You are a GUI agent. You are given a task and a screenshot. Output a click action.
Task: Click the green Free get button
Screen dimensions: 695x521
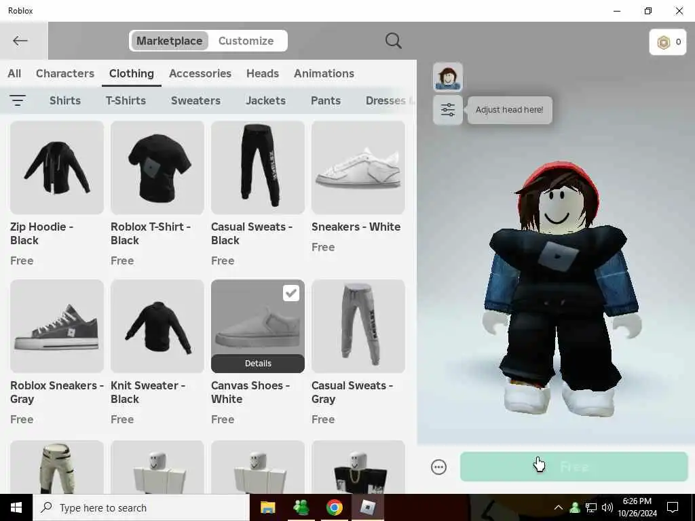tap(574, 467)
